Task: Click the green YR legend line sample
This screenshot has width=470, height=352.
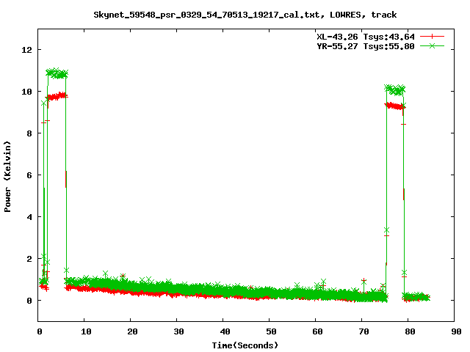Action: click(x=432, y=46)
